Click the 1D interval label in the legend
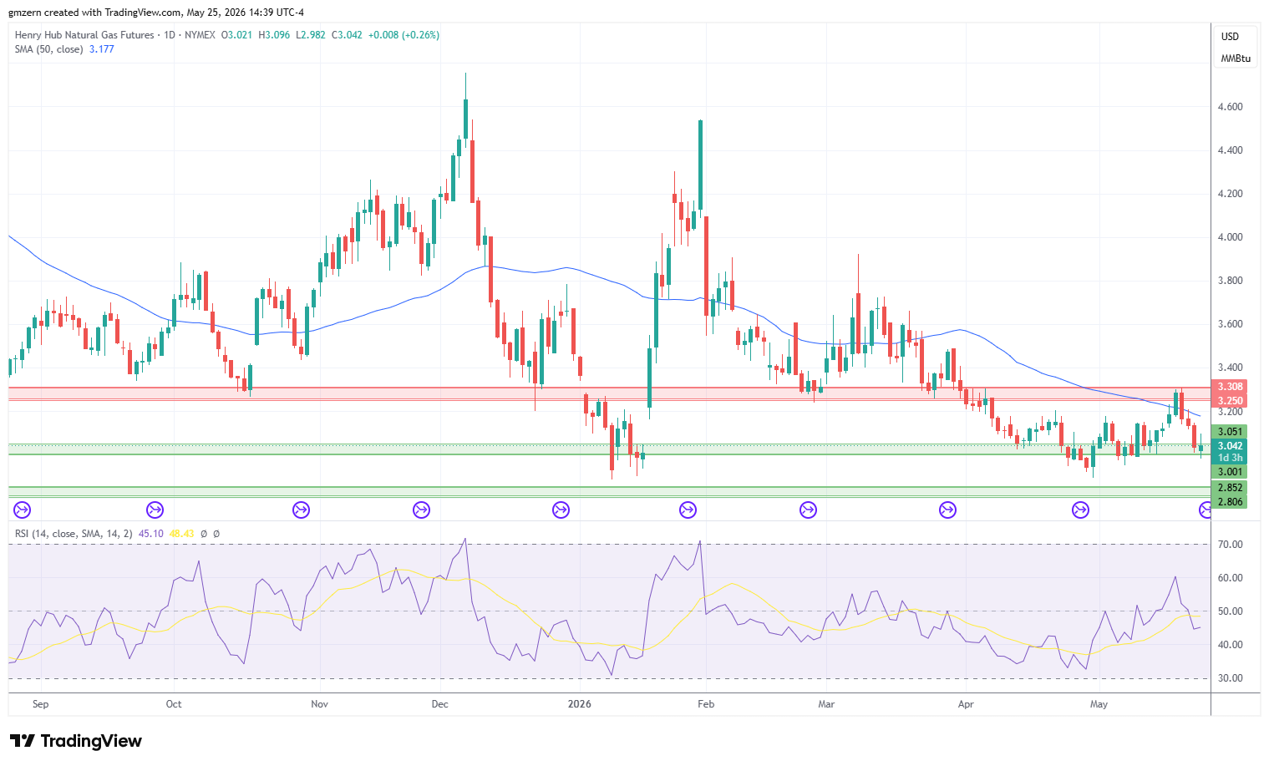The width and height of the screenshot is (1269, 766). (x=170, y=35)
